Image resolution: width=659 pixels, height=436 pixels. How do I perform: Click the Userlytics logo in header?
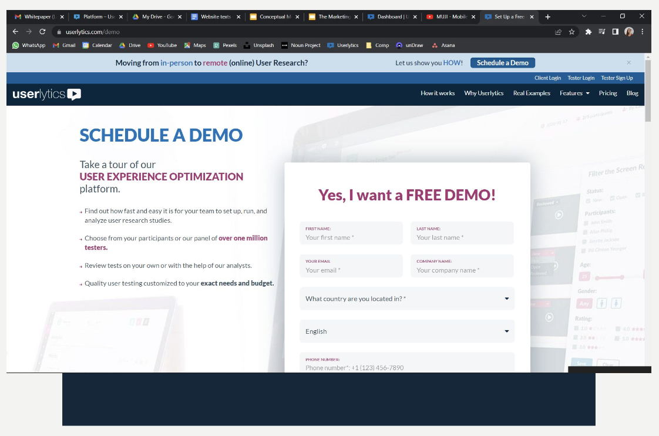[x=47, y=94]
